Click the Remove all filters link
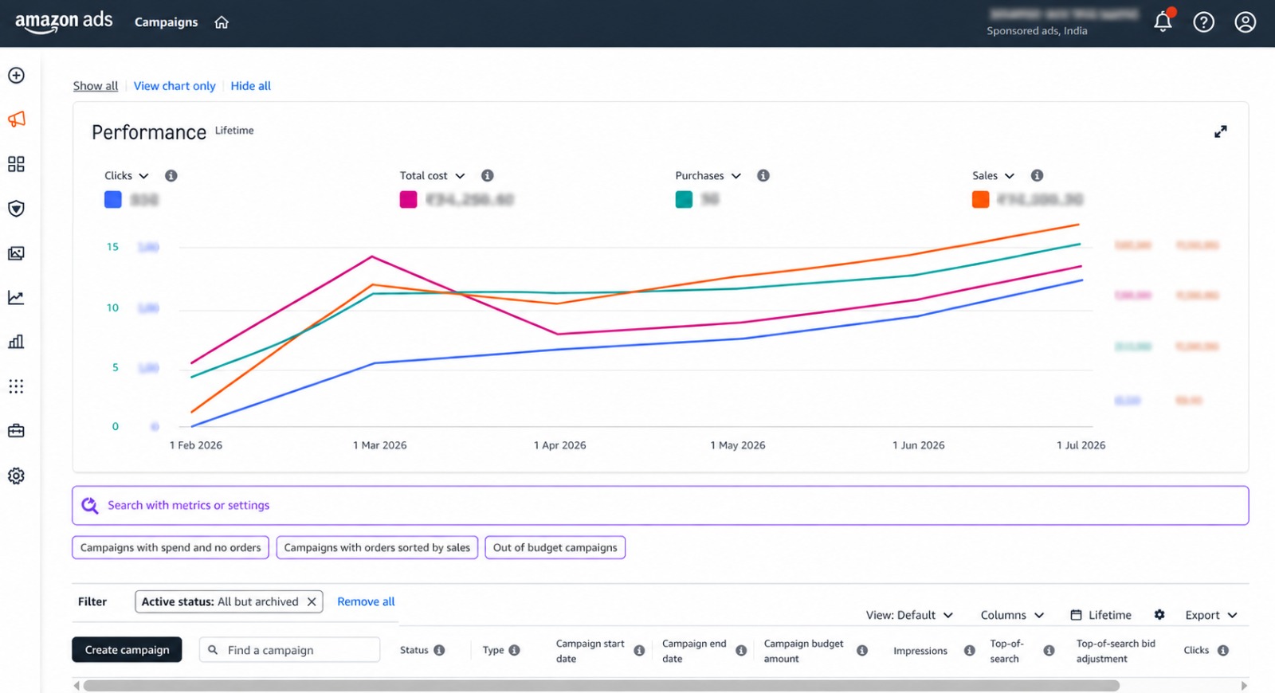The height and width of the screenshot is (693, 1275). point(366,601)
